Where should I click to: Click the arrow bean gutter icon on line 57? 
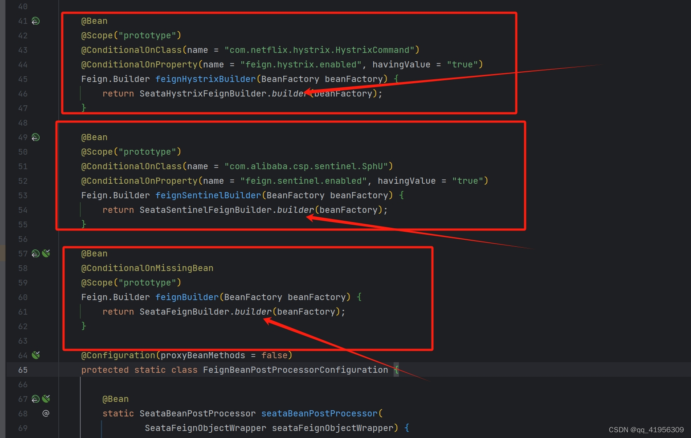[x=36, y=253]
